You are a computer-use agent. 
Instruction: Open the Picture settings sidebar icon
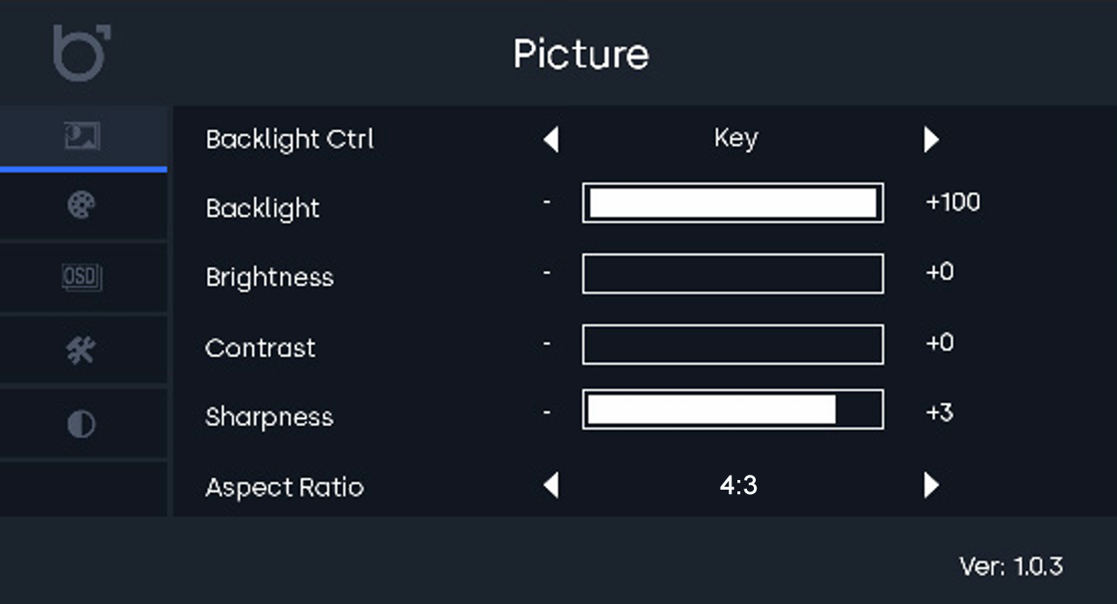82,136
